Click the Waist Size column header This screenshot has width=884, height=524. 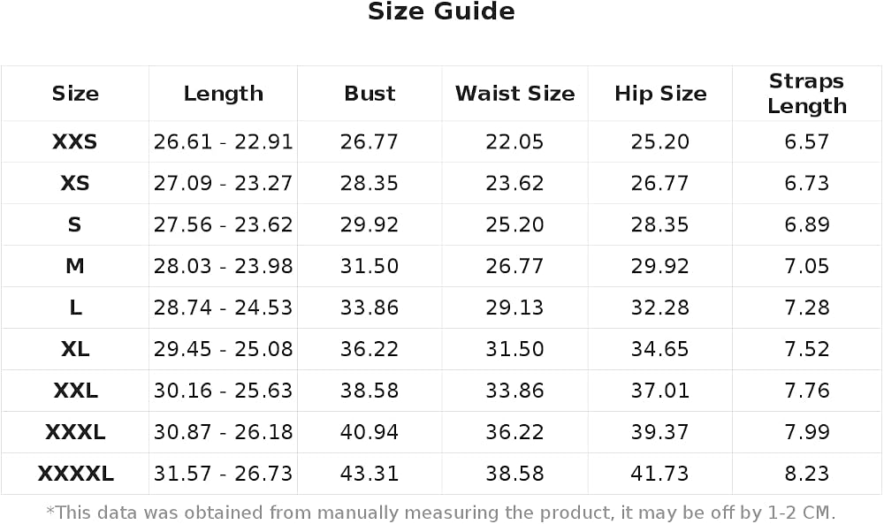click(514, 94)
